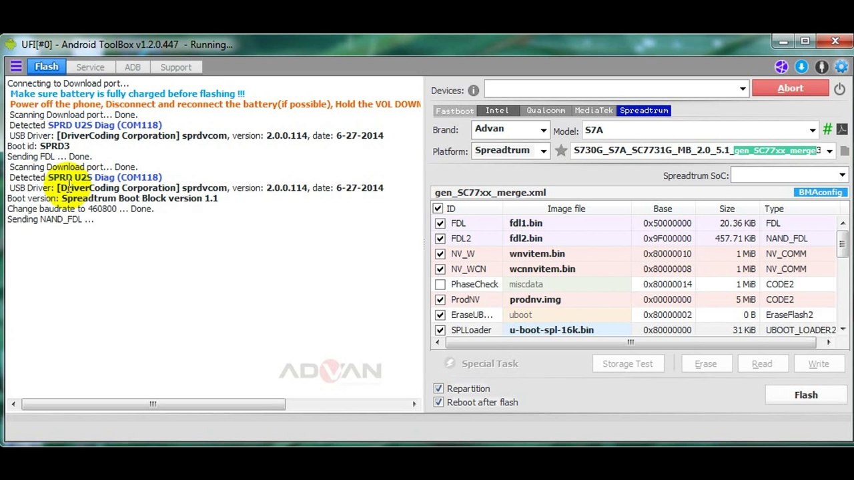This screenshot has width=854, height=480.
Task: Click the Image file column header
Action: (x=566, y=209)
